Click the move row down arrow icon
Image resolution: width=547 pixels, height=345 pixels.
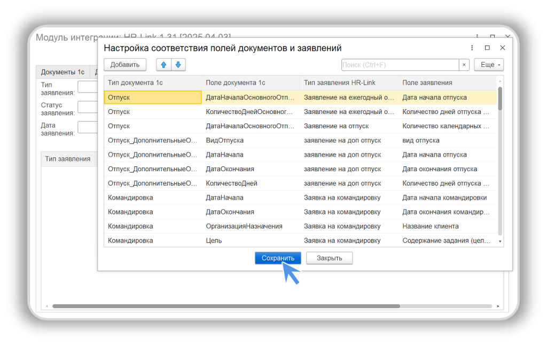click(178, 65)
